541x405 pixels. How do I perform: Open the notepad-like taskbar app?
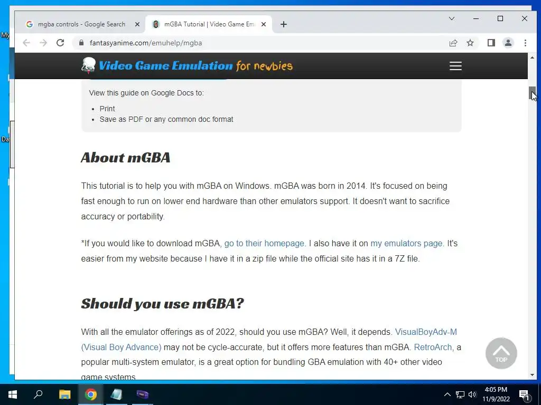pyautogui.click(x=117, y=394)
